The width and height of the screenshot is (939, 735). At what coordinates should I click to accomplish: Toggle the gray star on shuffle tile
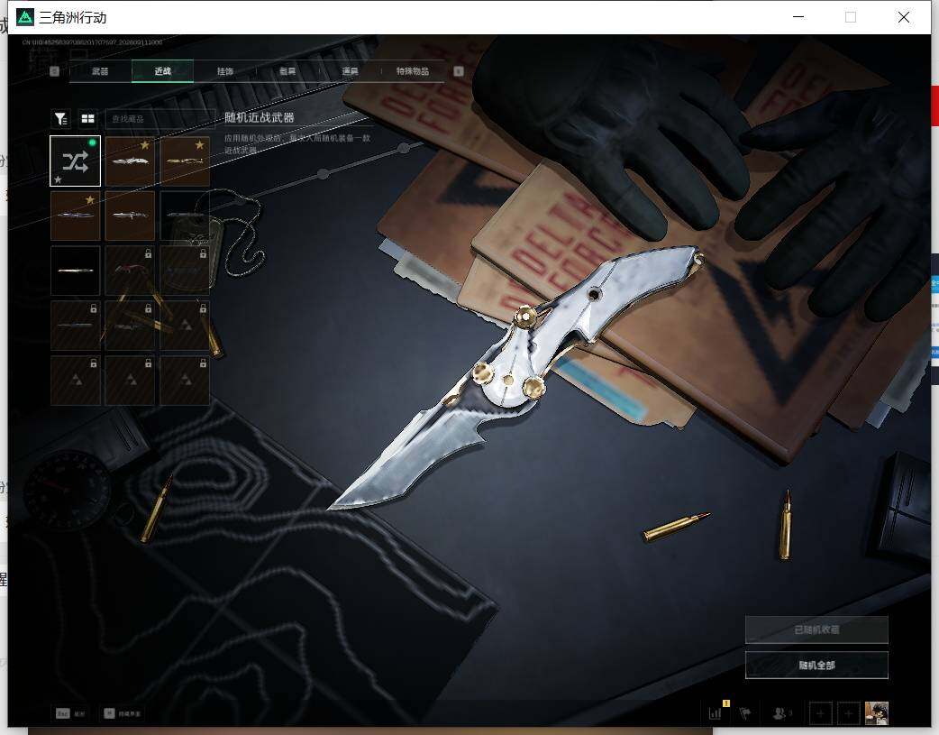pos(58,179)
